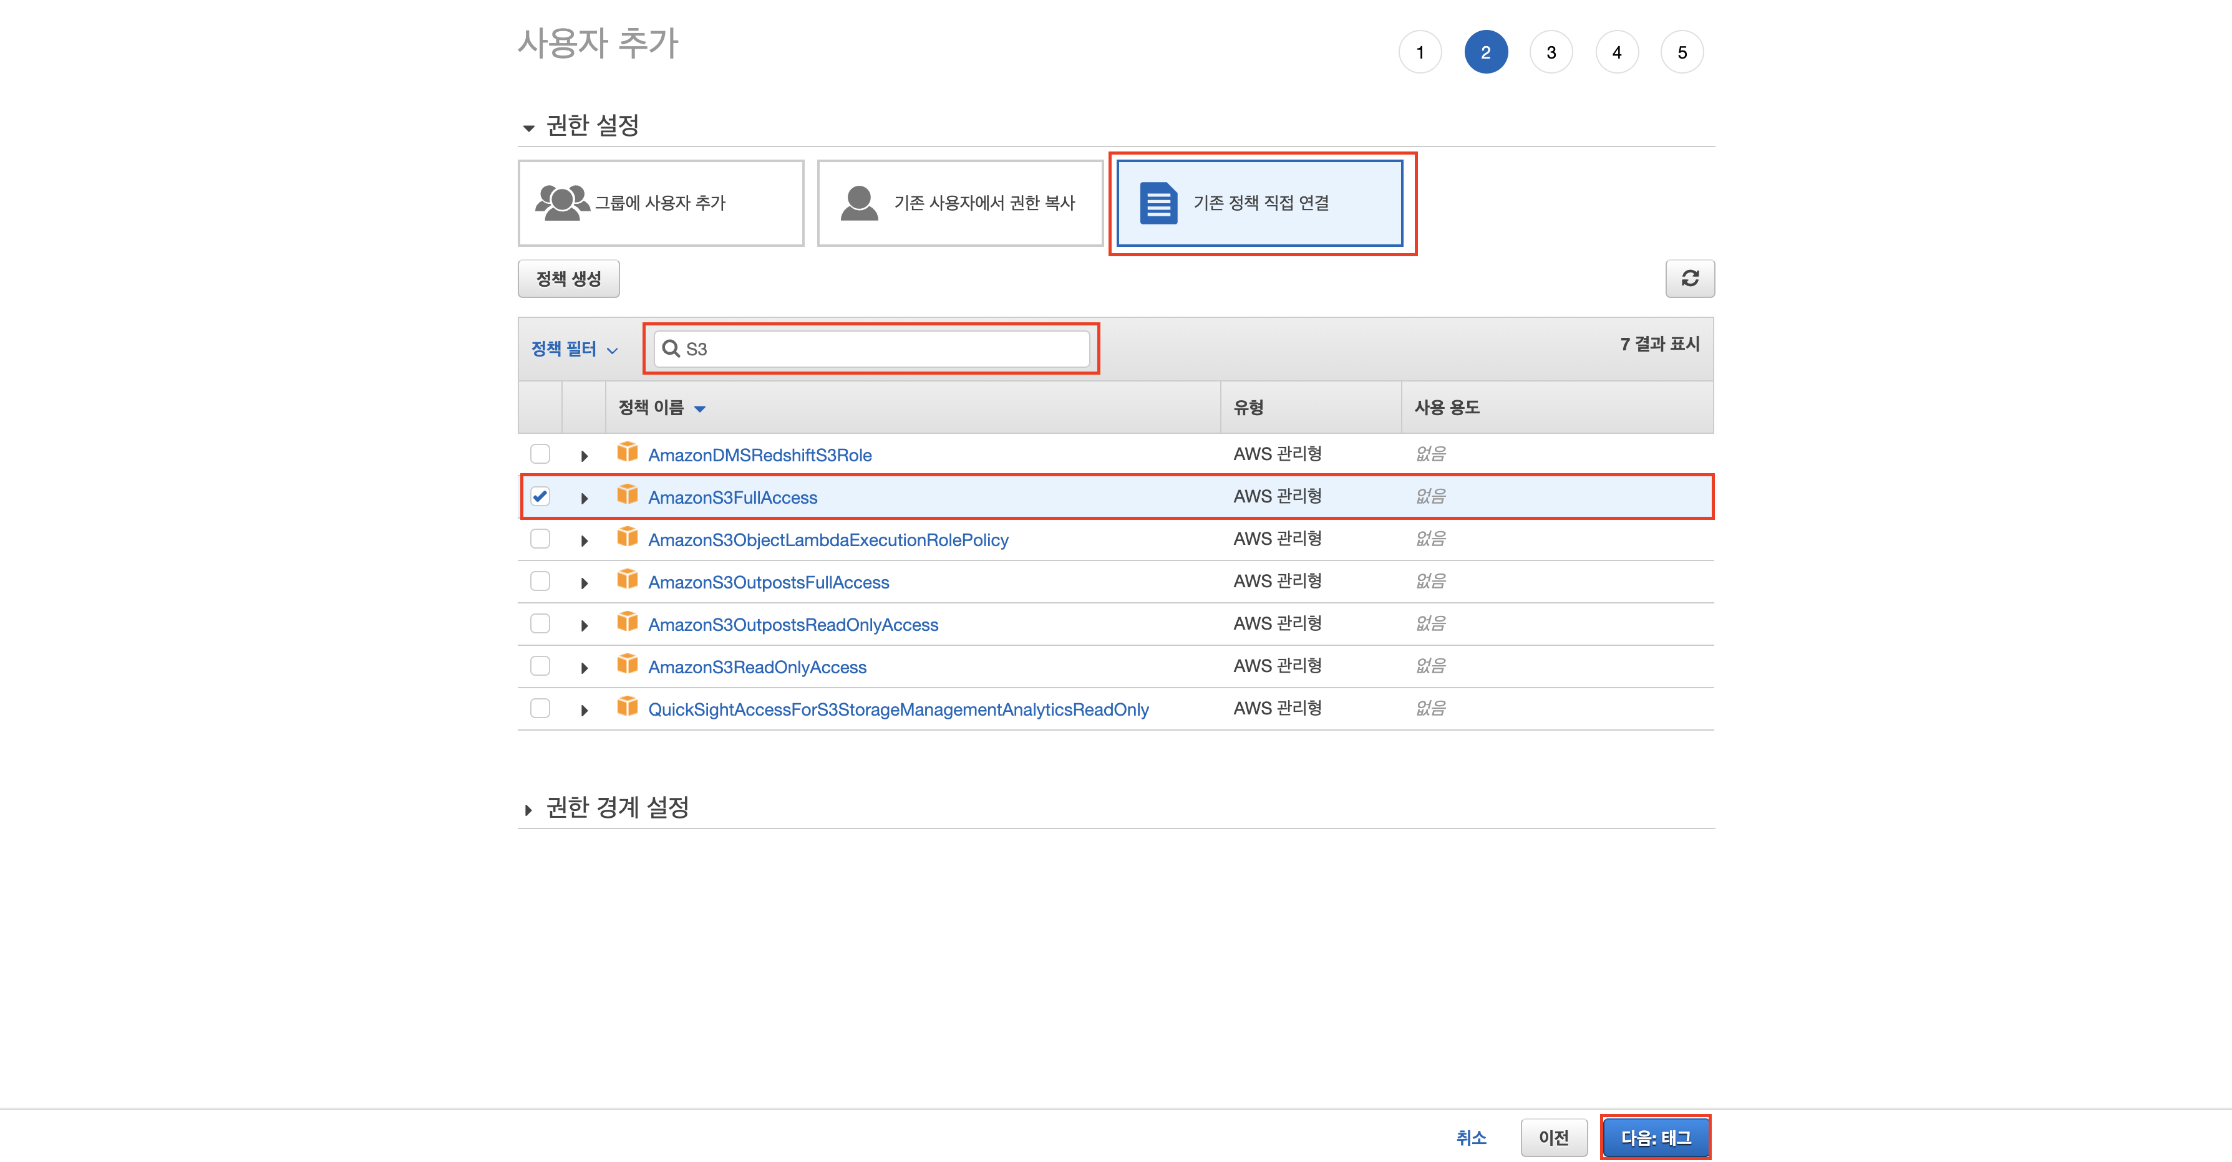Screen dimensions: 2232x1162
Task: Click the 다음: 태그 button
Action: (x=1654, y=1137)
